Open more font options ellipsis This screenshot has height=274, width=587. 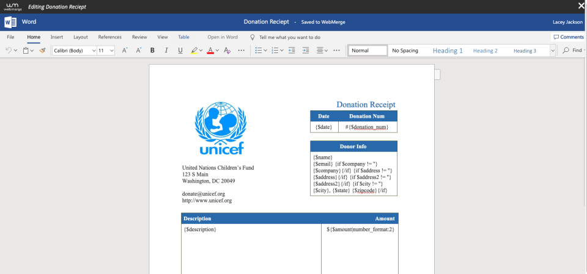tap(242, 50)
